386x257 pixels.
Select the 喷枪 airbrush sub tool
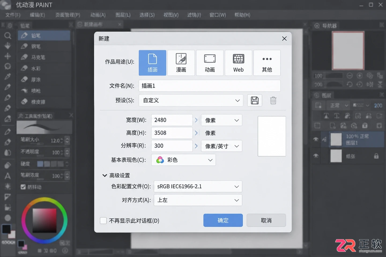pyautogui.click(x=44, y=91)
